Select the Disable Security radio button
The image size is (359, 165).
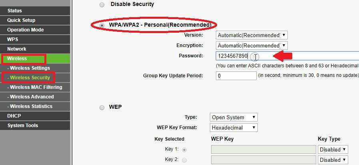[x=102, y=4]
